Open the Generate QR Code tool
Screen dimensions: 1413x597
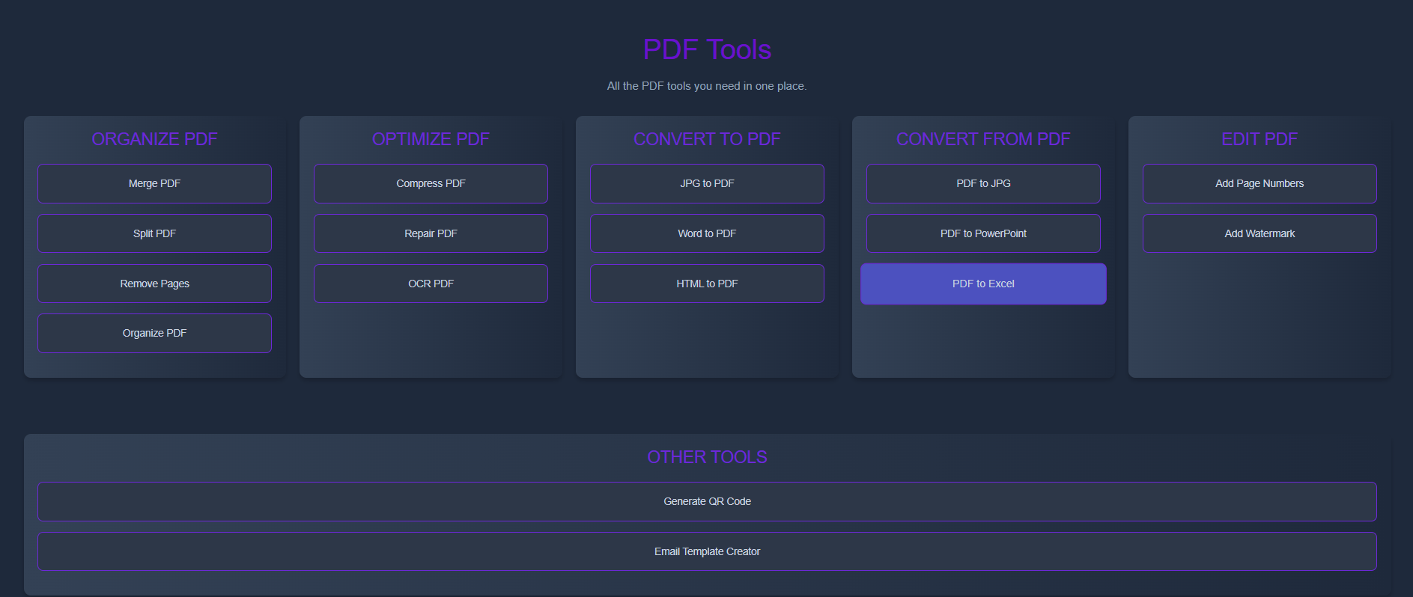point(707,501)
